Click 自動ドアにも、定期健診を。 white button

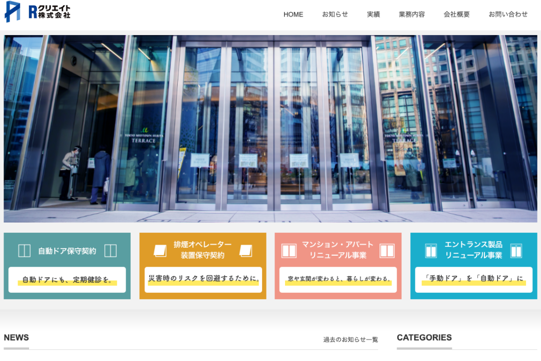67,280
